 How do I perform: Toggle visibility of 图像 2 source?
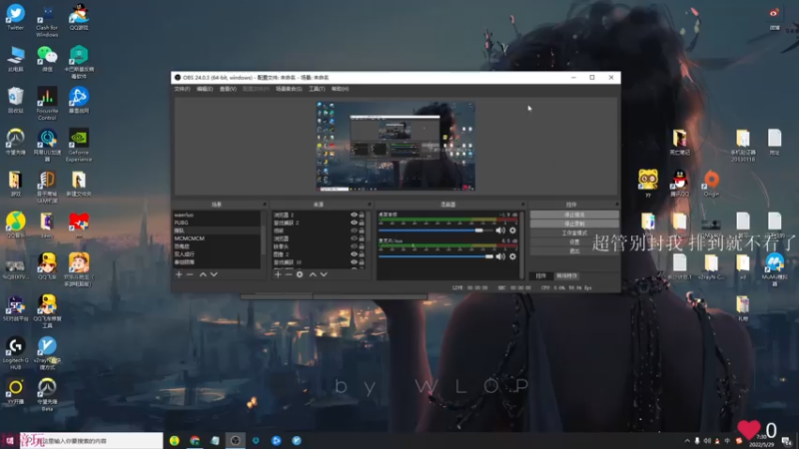[x=354, y=254]
